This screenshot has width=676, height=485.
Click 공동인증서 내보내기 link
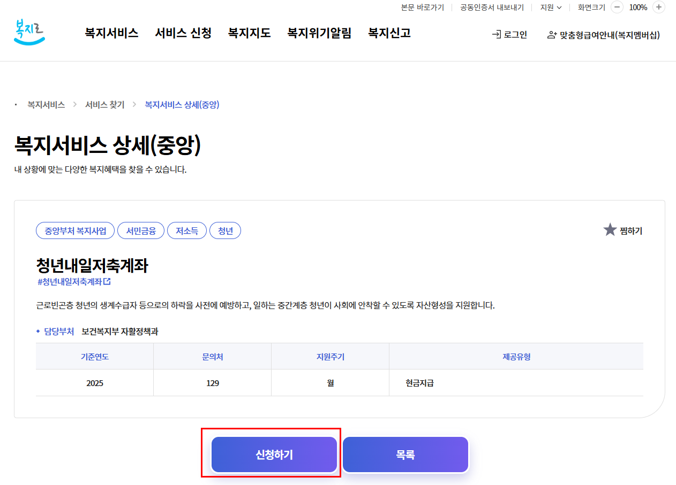pos(492,7)
